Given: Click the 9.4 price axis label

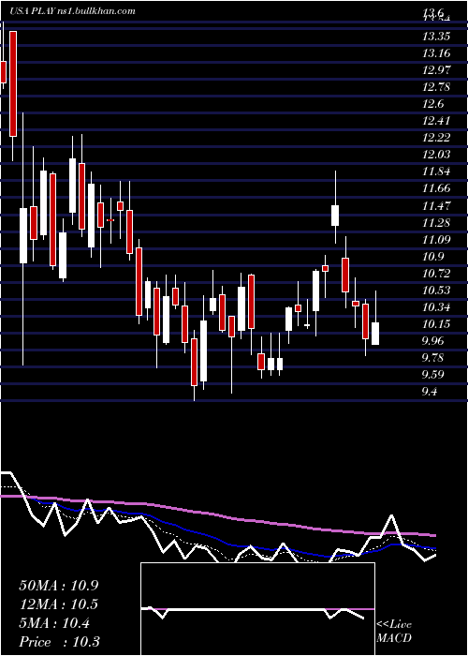Looking at the screenshot, I should pyautogui.click(x=431, y=392).
